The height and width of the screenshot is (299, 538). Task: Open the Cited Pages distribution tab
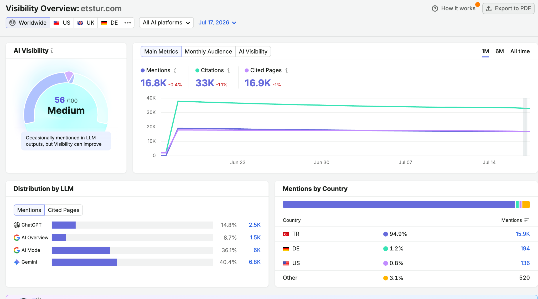click(64, 210)
